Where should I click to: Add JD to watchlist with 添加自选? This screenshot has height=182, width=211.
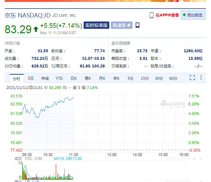(x=193, y=15)
